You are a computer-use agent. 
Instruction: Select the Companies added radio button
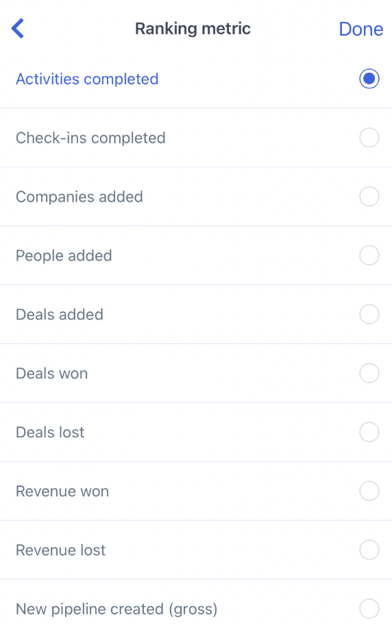pos(369,197)
